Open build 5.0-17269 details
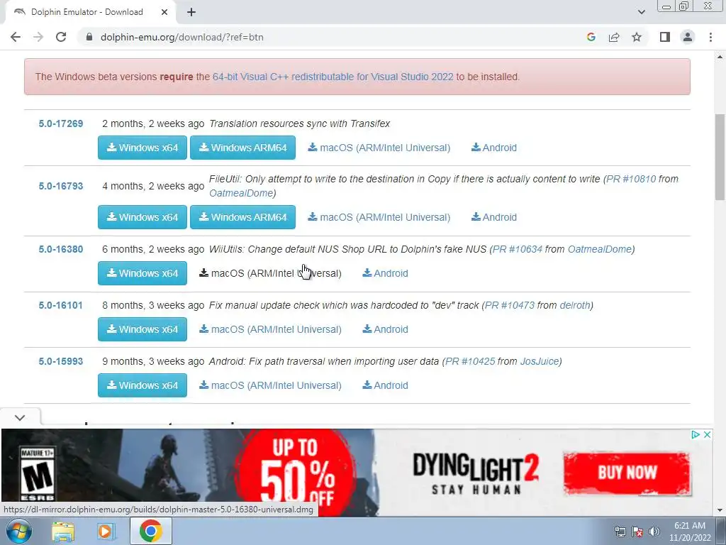726x545 pixels. [61, 123]
